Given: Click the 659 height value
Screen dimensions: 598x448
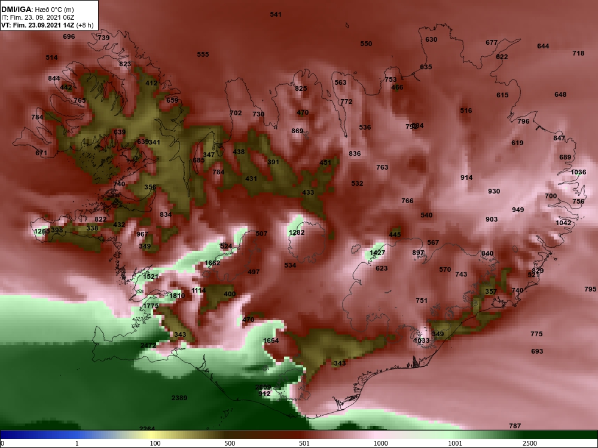Looking at the screenshot, I should (172, 100).
